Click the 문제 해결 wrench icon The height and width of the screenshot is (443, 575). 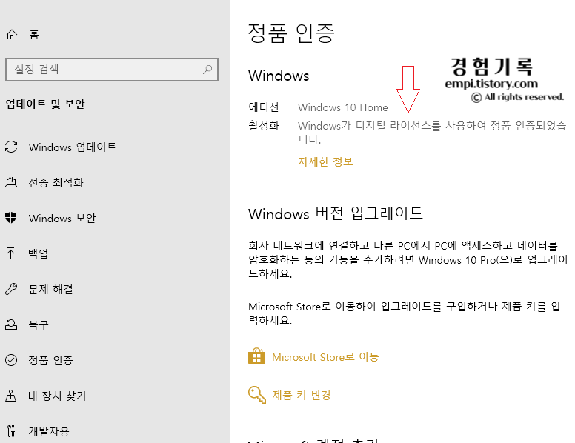click(x=11, y=289)
